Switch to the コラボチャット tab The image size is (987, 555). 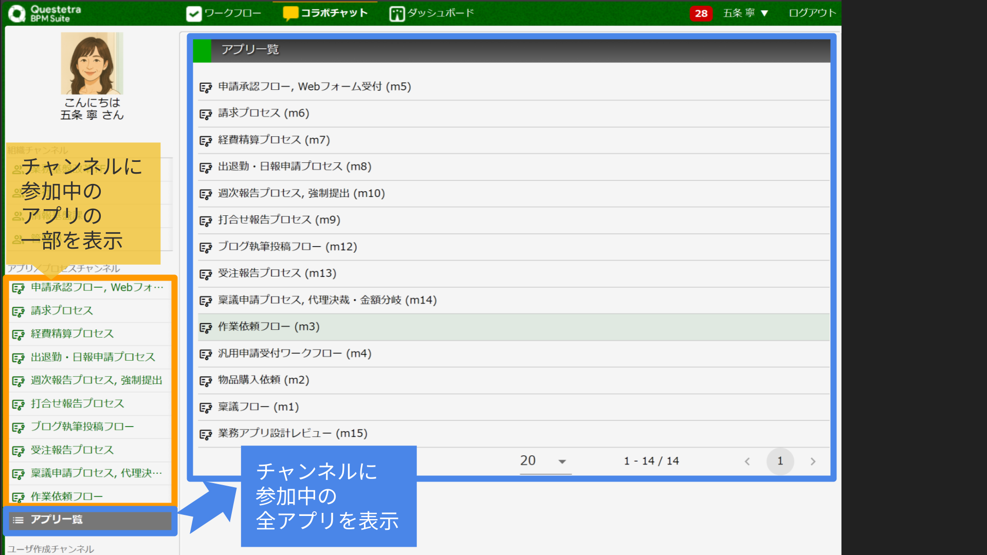click(333, 13)
